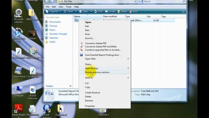
Task: Sort by the Tags column header
Action: point(168,16)
